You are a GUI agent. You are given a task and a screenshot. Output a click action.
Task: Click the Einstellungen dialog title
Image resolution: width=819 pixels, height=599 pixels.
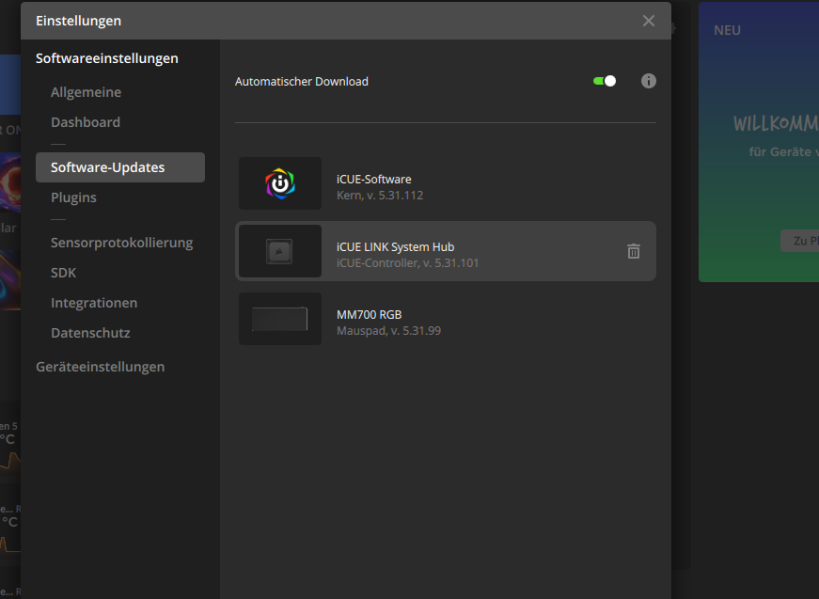coord(78,21)
